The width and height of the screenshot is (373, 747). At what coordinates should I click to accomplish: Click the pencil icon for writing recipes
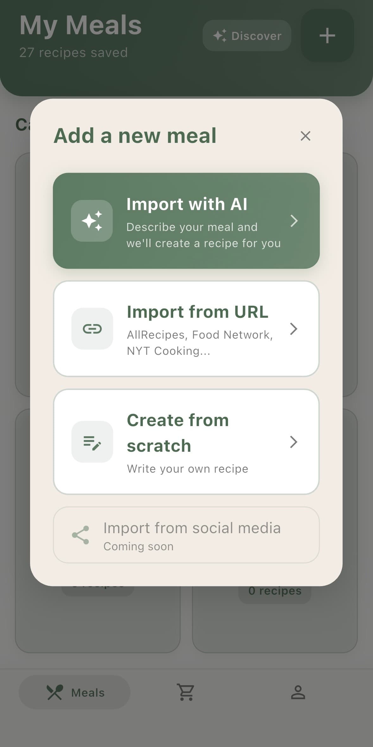coord(92,442)
